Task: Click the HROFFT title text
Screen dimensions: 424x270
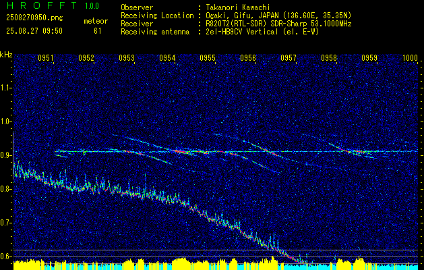Action: click(x=42, y=5)
